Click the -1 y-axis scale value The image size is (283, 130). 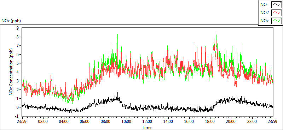(17, 116)
